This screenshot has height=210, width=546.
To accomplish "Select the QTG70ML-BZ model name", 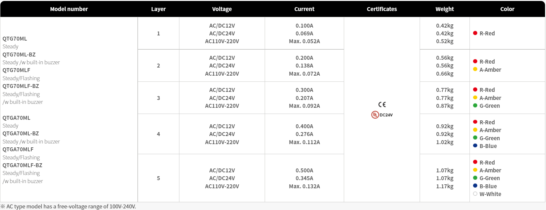I will pos(19,55).
